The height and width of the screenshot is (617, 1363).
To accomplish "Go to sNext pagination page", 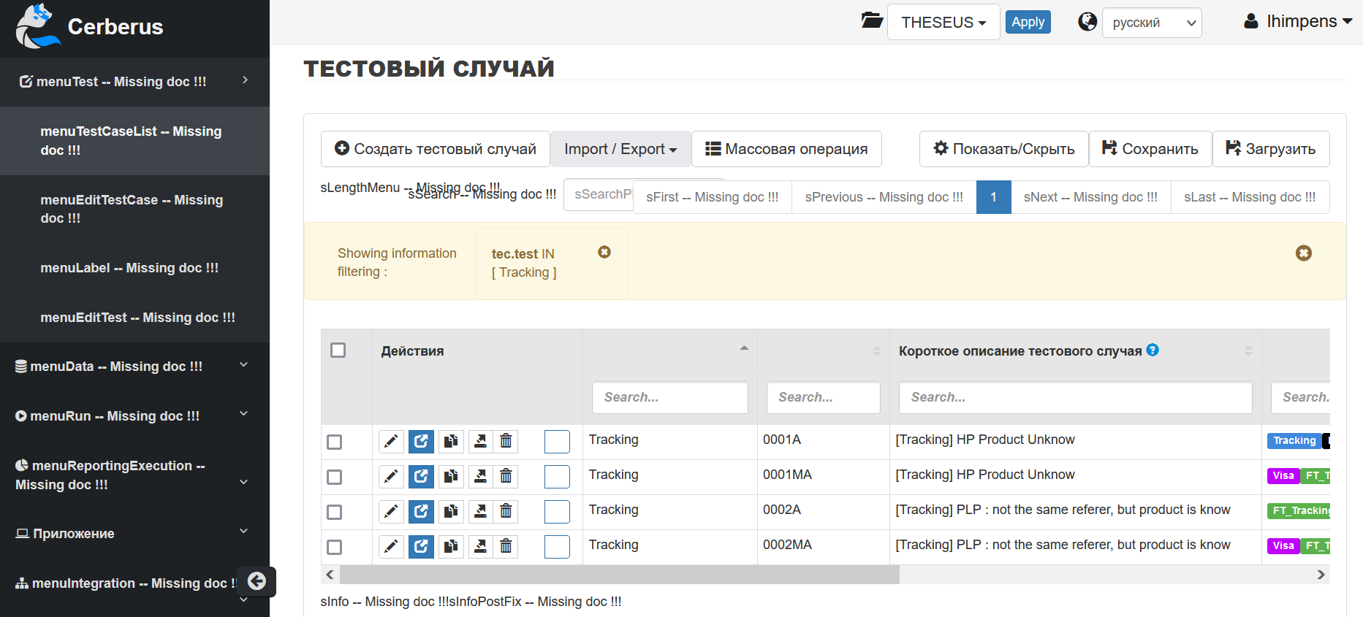I will coord(1090,197).
